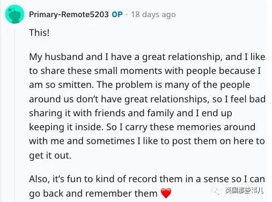
Task: Click the red heart emoji
Action: pyautogui.click(x=166, y=193)
